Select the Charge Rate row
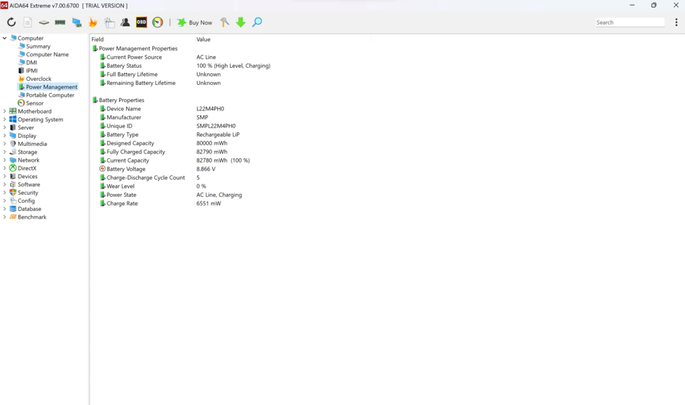 coord(231,204)
